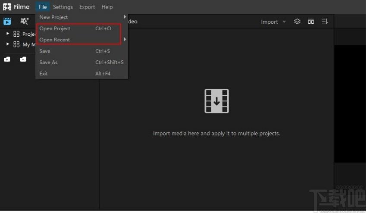Expand the My Media tree arrow
Viewport: 367px width, 213px height.
(x=8, y=44)
